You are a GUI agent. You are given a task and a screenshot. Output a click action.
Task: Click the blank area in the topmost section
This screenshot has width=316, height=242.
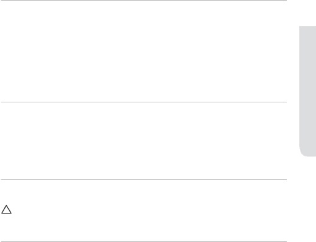[x=144, y=51]
